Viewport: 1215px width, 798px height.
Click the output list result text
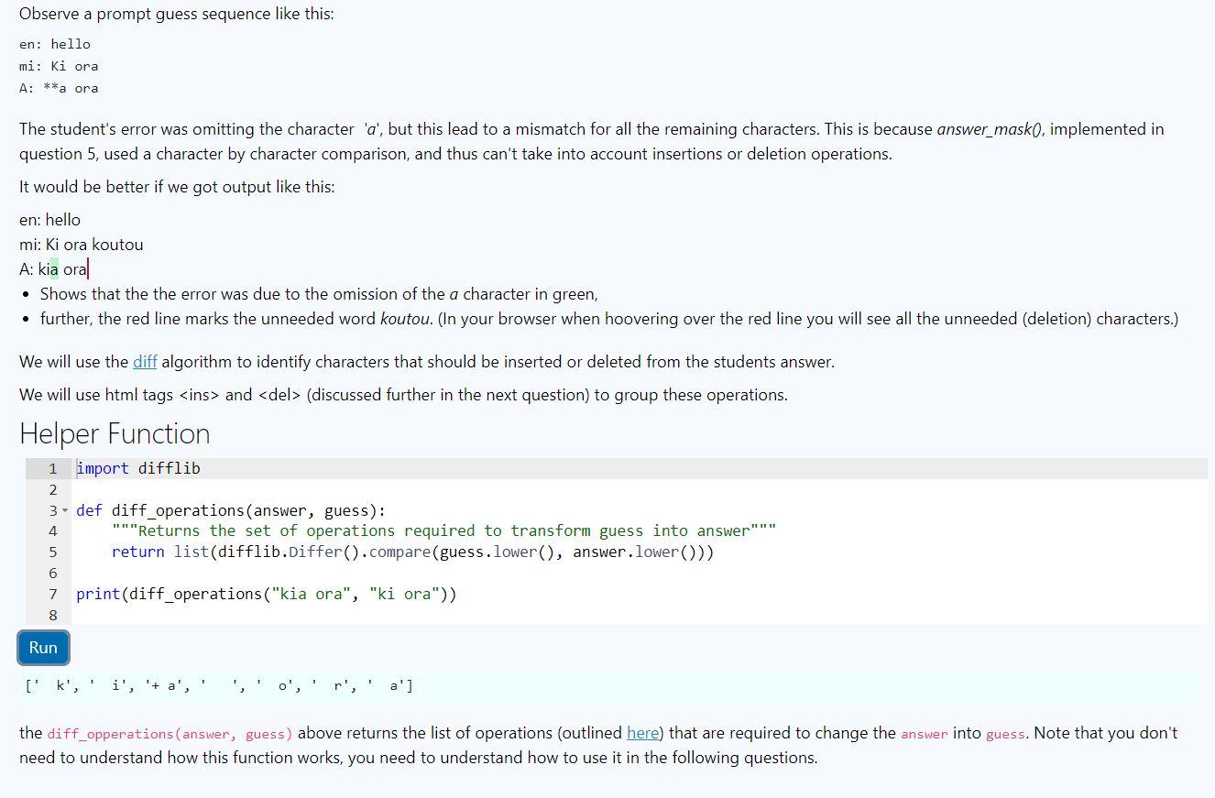(219, 685)
